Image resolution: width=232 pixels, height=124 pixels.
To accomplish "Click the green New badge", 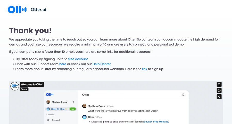I will pyautogui.click(x=72, y=109).
